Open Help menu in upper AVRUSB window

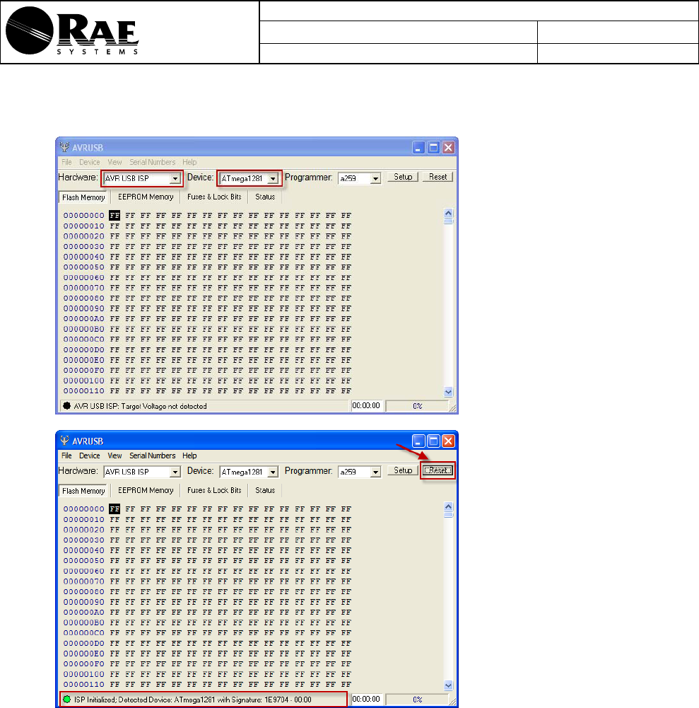tap(189, 162)
